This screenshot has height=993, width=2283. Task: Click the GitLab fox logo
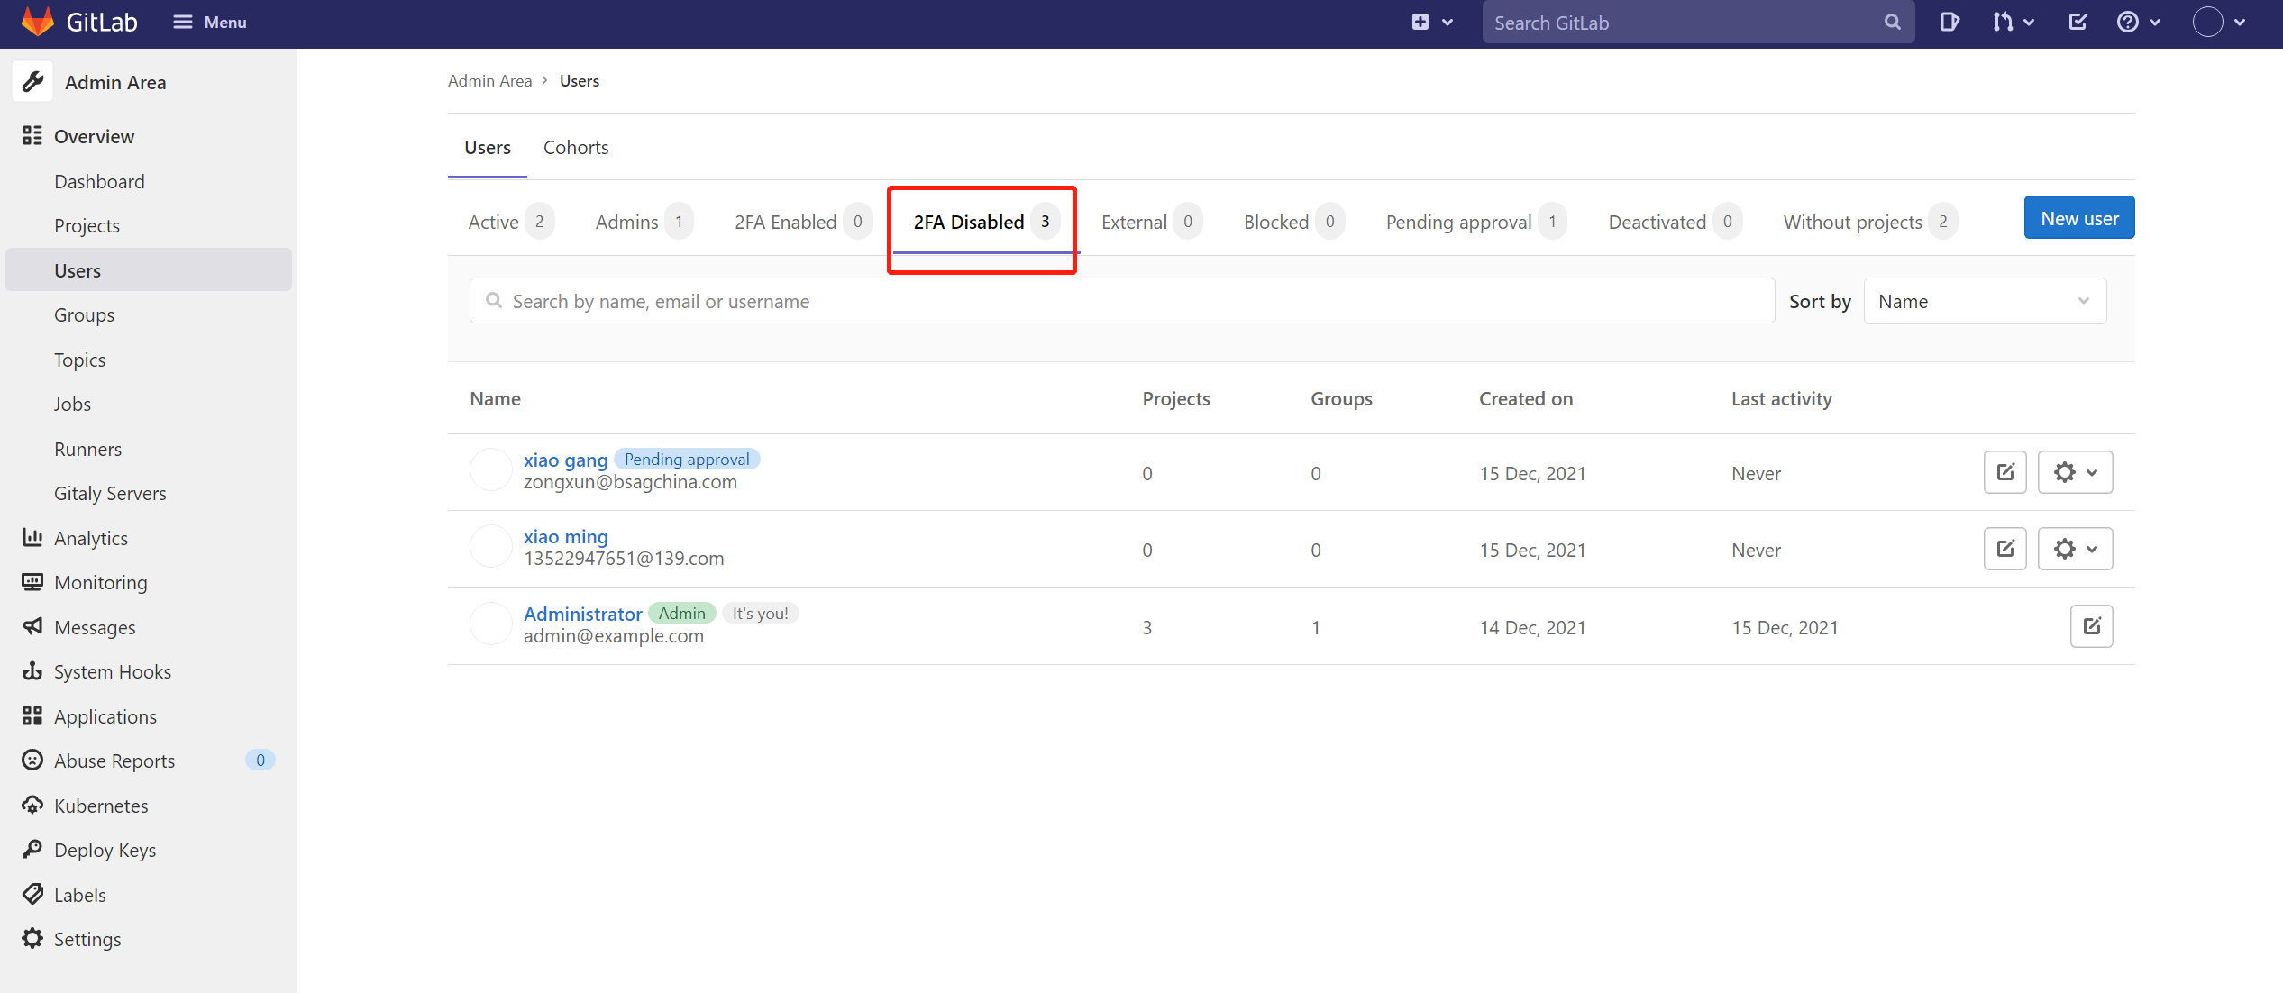(x=37, y=22)
